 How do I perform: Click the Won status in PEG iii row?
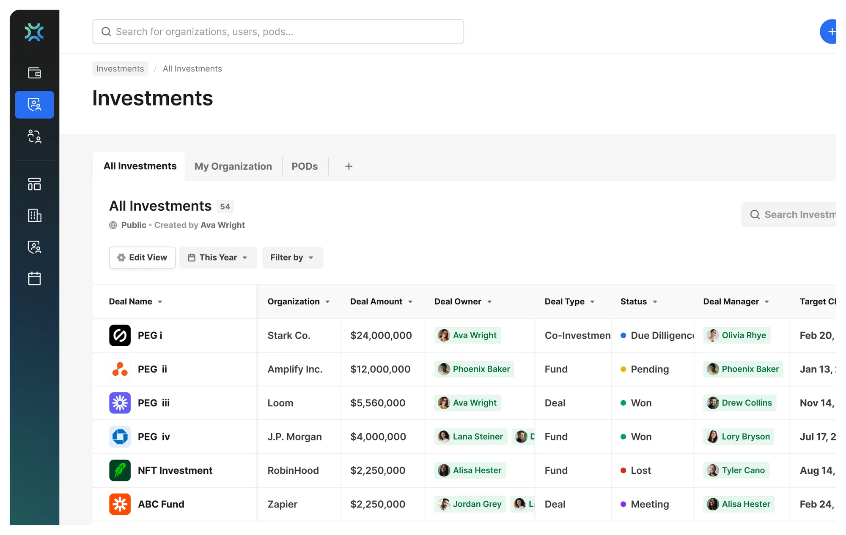(x=636, y=403)
